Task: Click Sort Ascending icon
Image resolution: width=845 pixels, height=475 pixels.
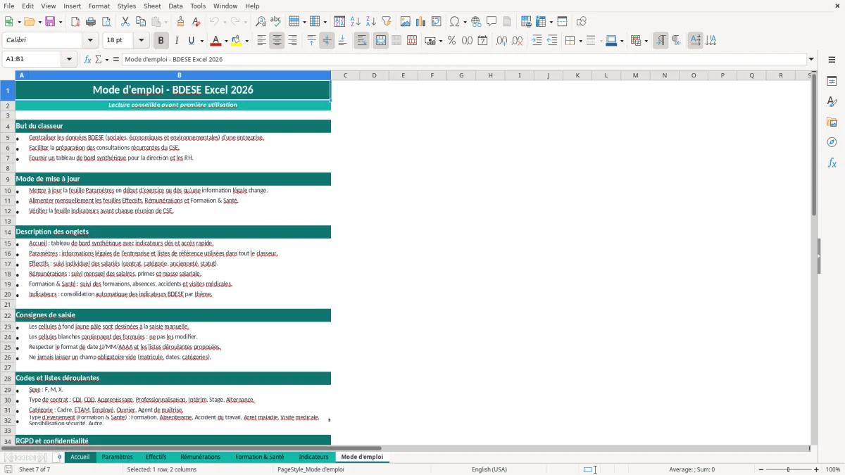Action: click(x=356, y=22)
